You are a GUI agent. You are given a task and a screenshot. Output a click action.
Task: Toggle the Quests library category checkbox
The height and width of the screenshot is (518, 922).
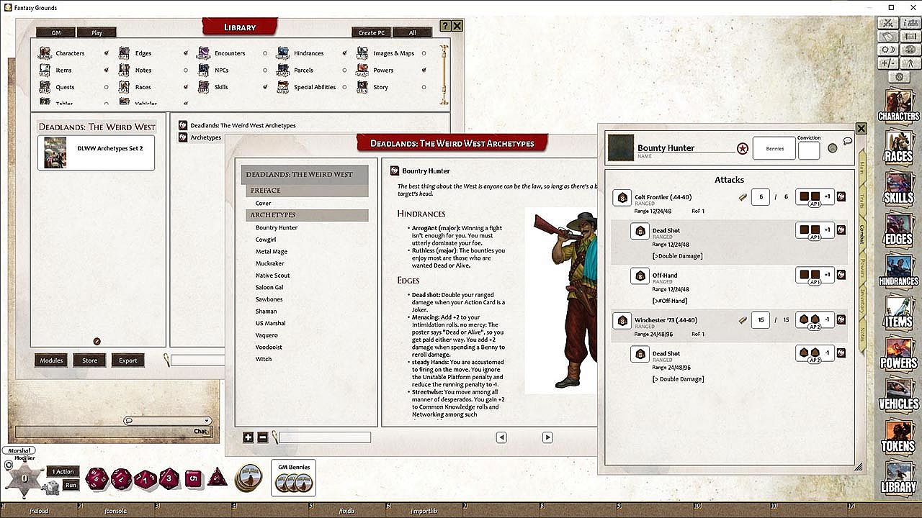[107, 87]
